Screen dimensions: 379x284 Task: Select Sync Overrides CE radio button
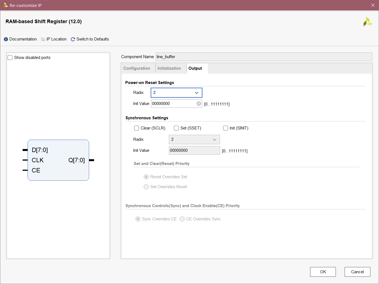pyautogui.click(x=138, y=219)
